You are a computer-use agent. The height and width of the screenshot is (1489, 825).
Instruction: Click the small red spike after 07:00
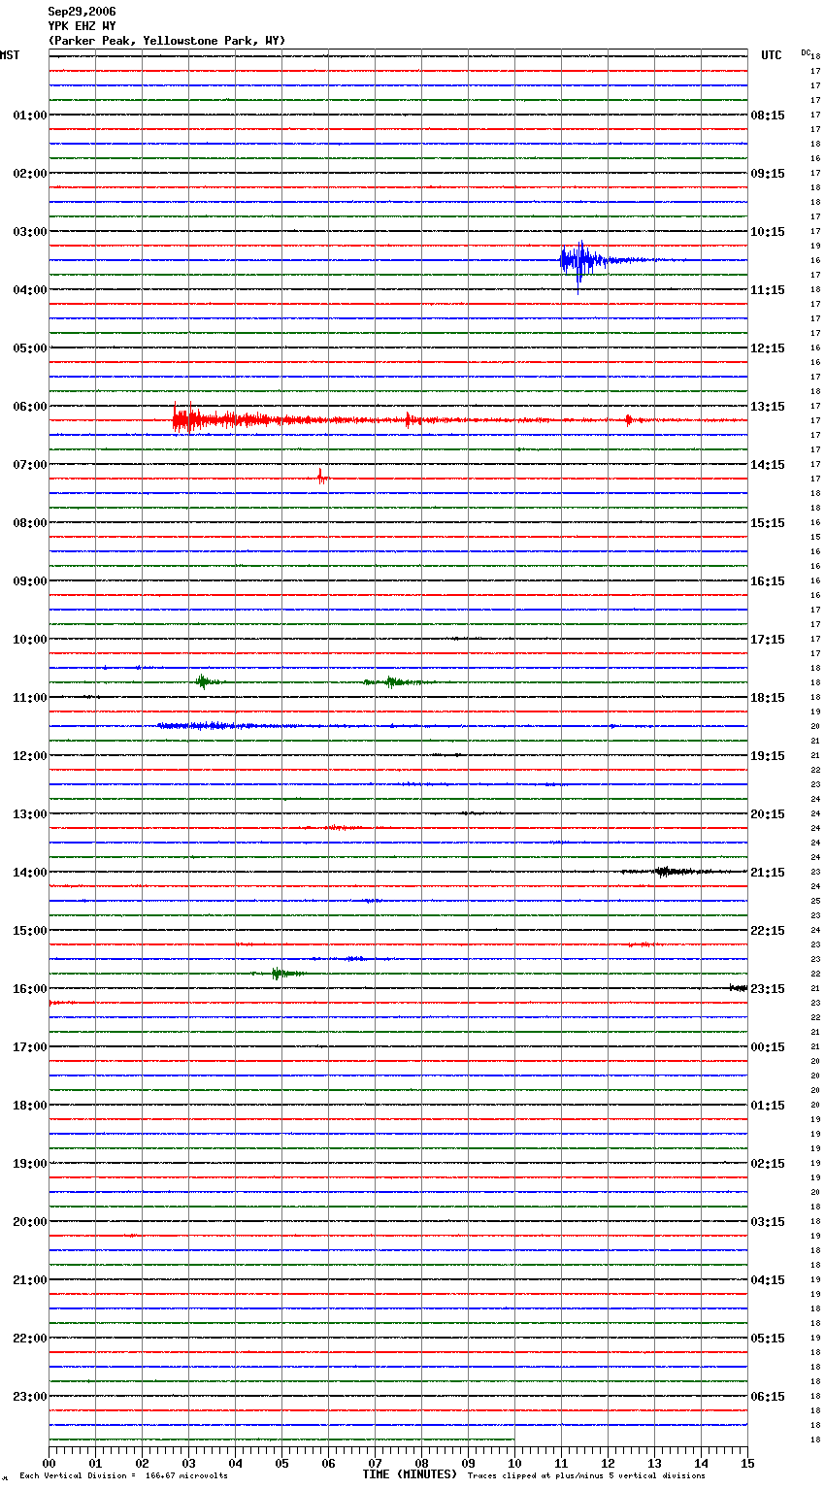pyautogui.click(x=320, y=477)
